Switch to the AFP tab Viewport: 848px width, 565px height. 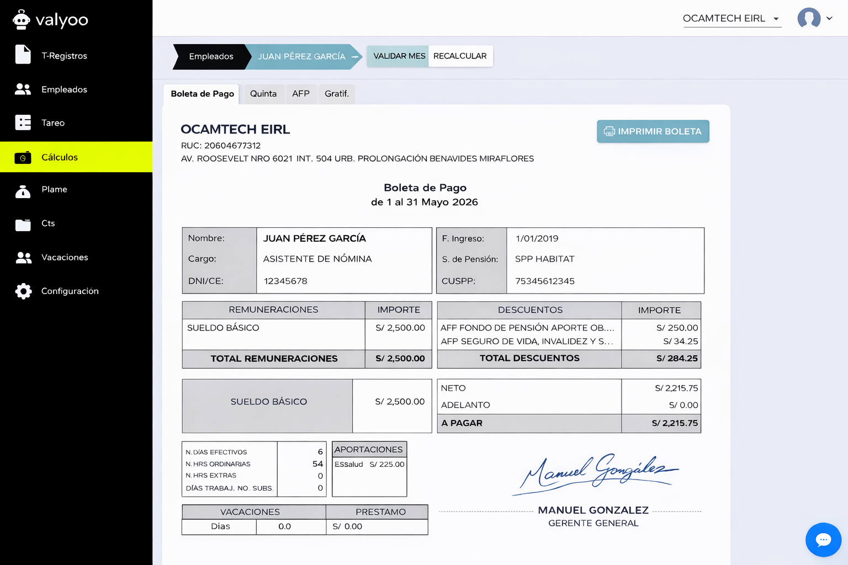pyautogui.click(x=300, y=94)
